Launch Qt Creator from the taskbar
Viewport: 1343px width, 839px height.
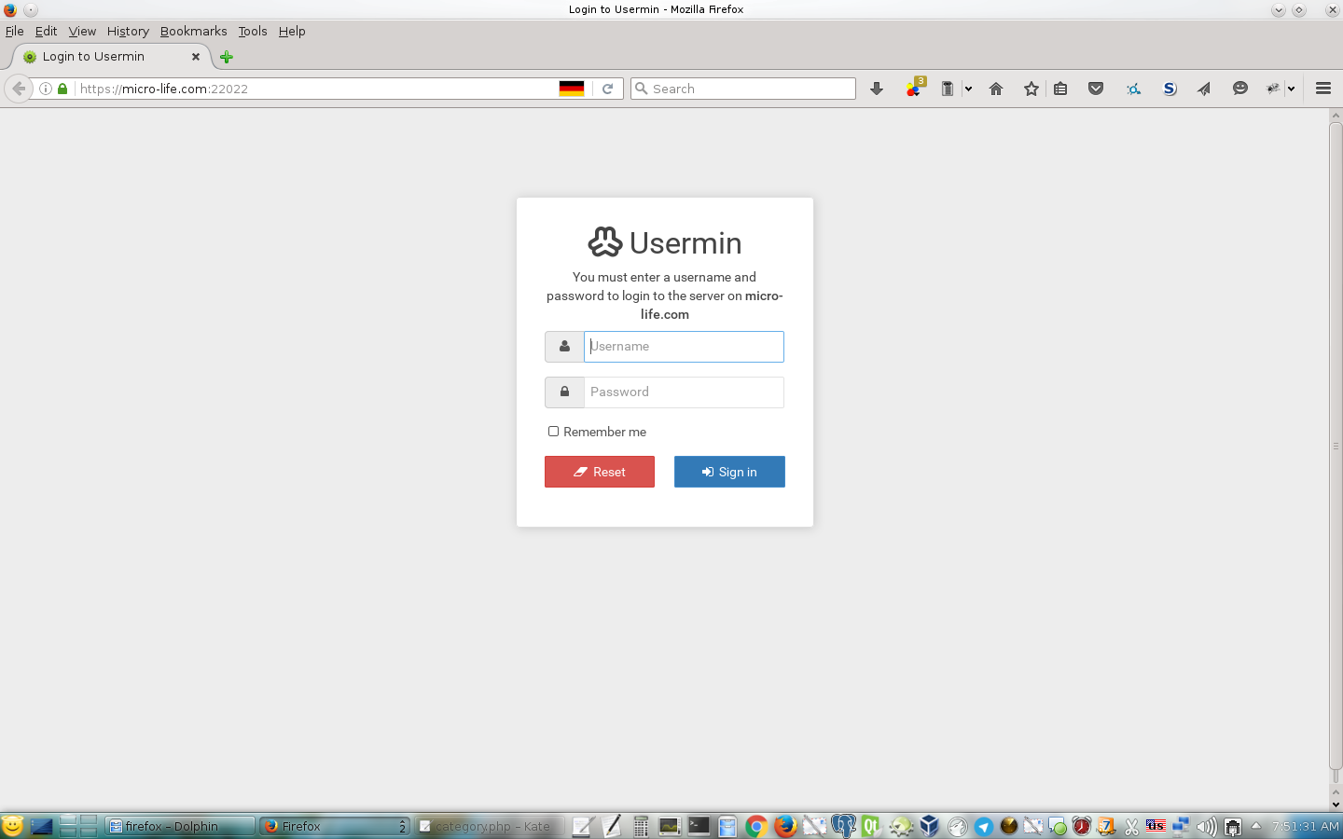[871, 826]
